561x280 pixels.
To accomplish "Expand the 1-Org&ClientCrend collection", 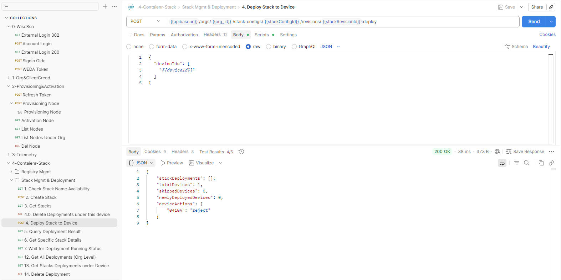I will point(9,78).
